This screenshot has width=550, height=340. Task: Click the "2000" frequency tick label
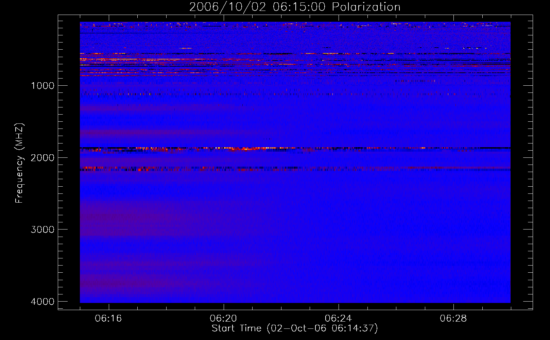point(42,158)
